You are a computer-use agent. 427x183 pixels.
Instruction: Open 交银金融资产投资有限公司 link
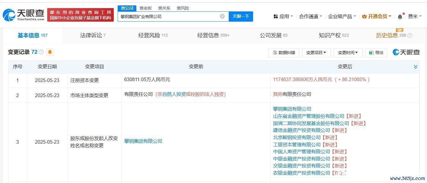(x=302, y=166)
